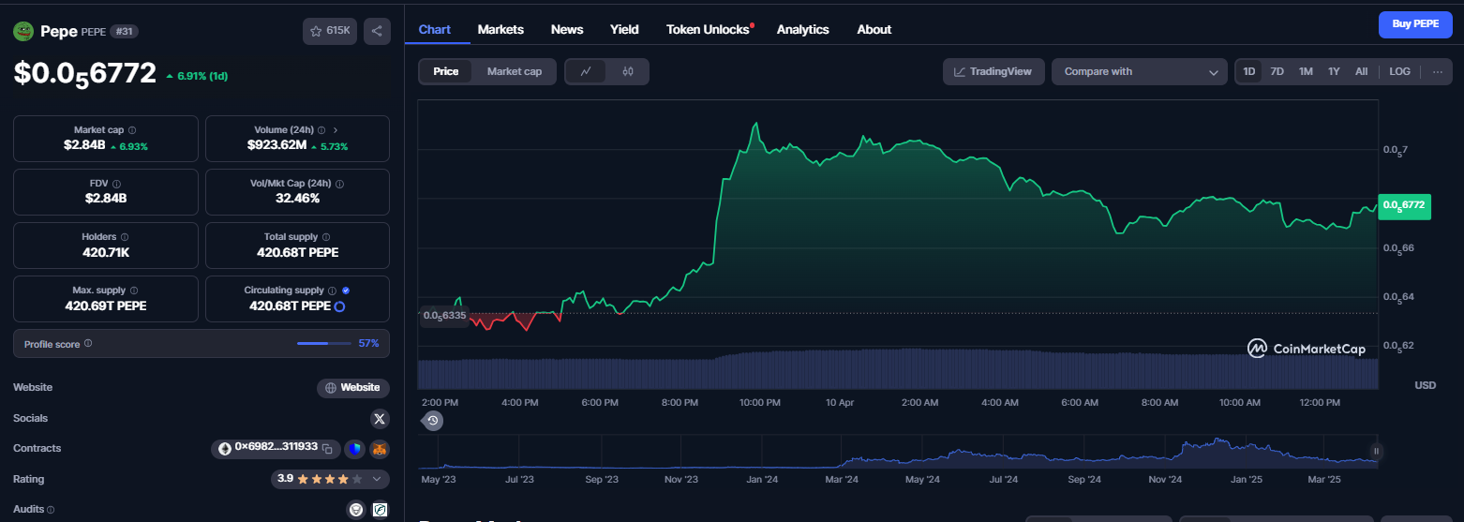Viewport: 1464px width, 522px height.
Task: Open the Compare with dropdown
Action: pos(1140,71)
